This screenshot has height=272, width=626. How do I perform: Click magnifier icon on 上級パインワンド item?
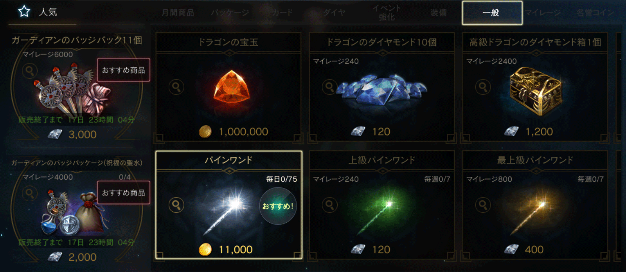point(329,205)
